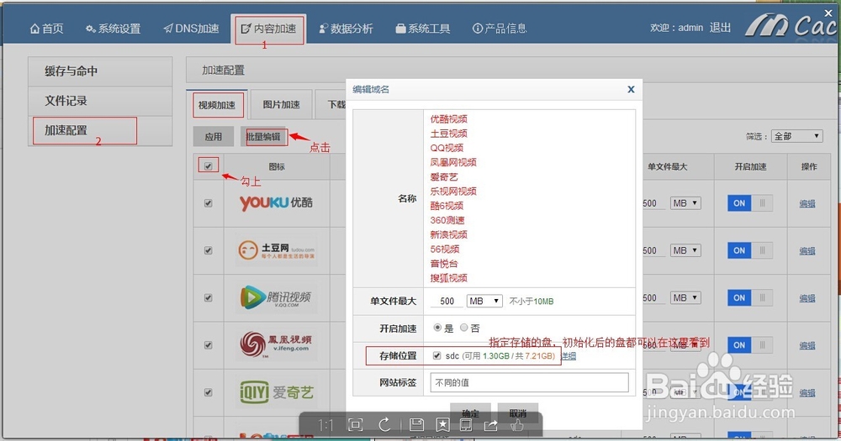Open the 产品信息 menu
The height and width of the screenshot is (441, 841).
point(500,29)
